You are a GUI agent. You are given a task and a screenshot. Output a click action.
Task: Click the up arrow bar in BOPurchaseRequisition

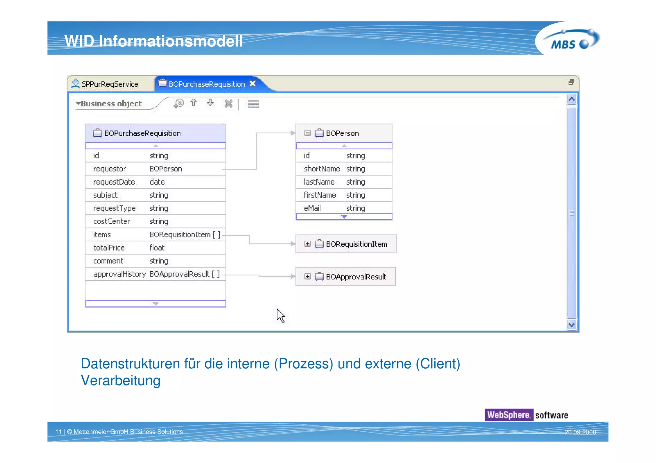point(156,146)
